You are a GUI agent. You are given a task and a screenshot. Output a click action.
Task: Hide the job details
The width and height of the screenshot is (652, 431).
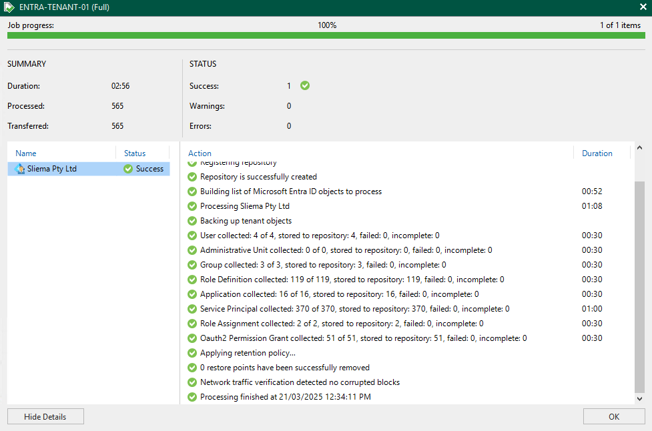point(45,416)
